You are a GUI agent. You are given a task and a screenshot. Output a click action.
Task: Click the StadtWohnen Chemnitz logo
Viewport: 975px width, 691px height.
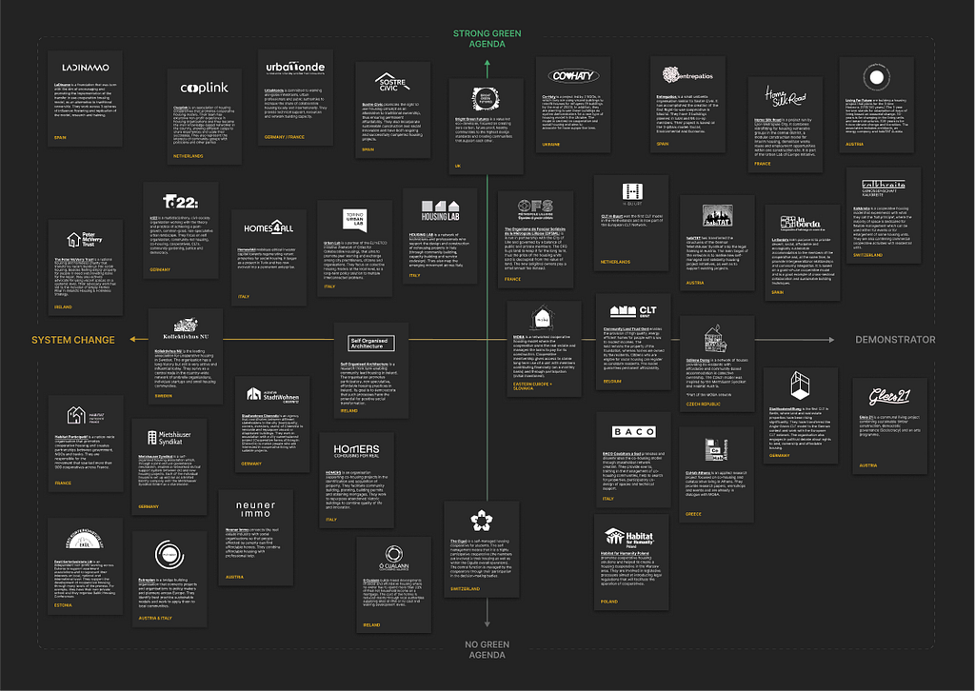272,395
